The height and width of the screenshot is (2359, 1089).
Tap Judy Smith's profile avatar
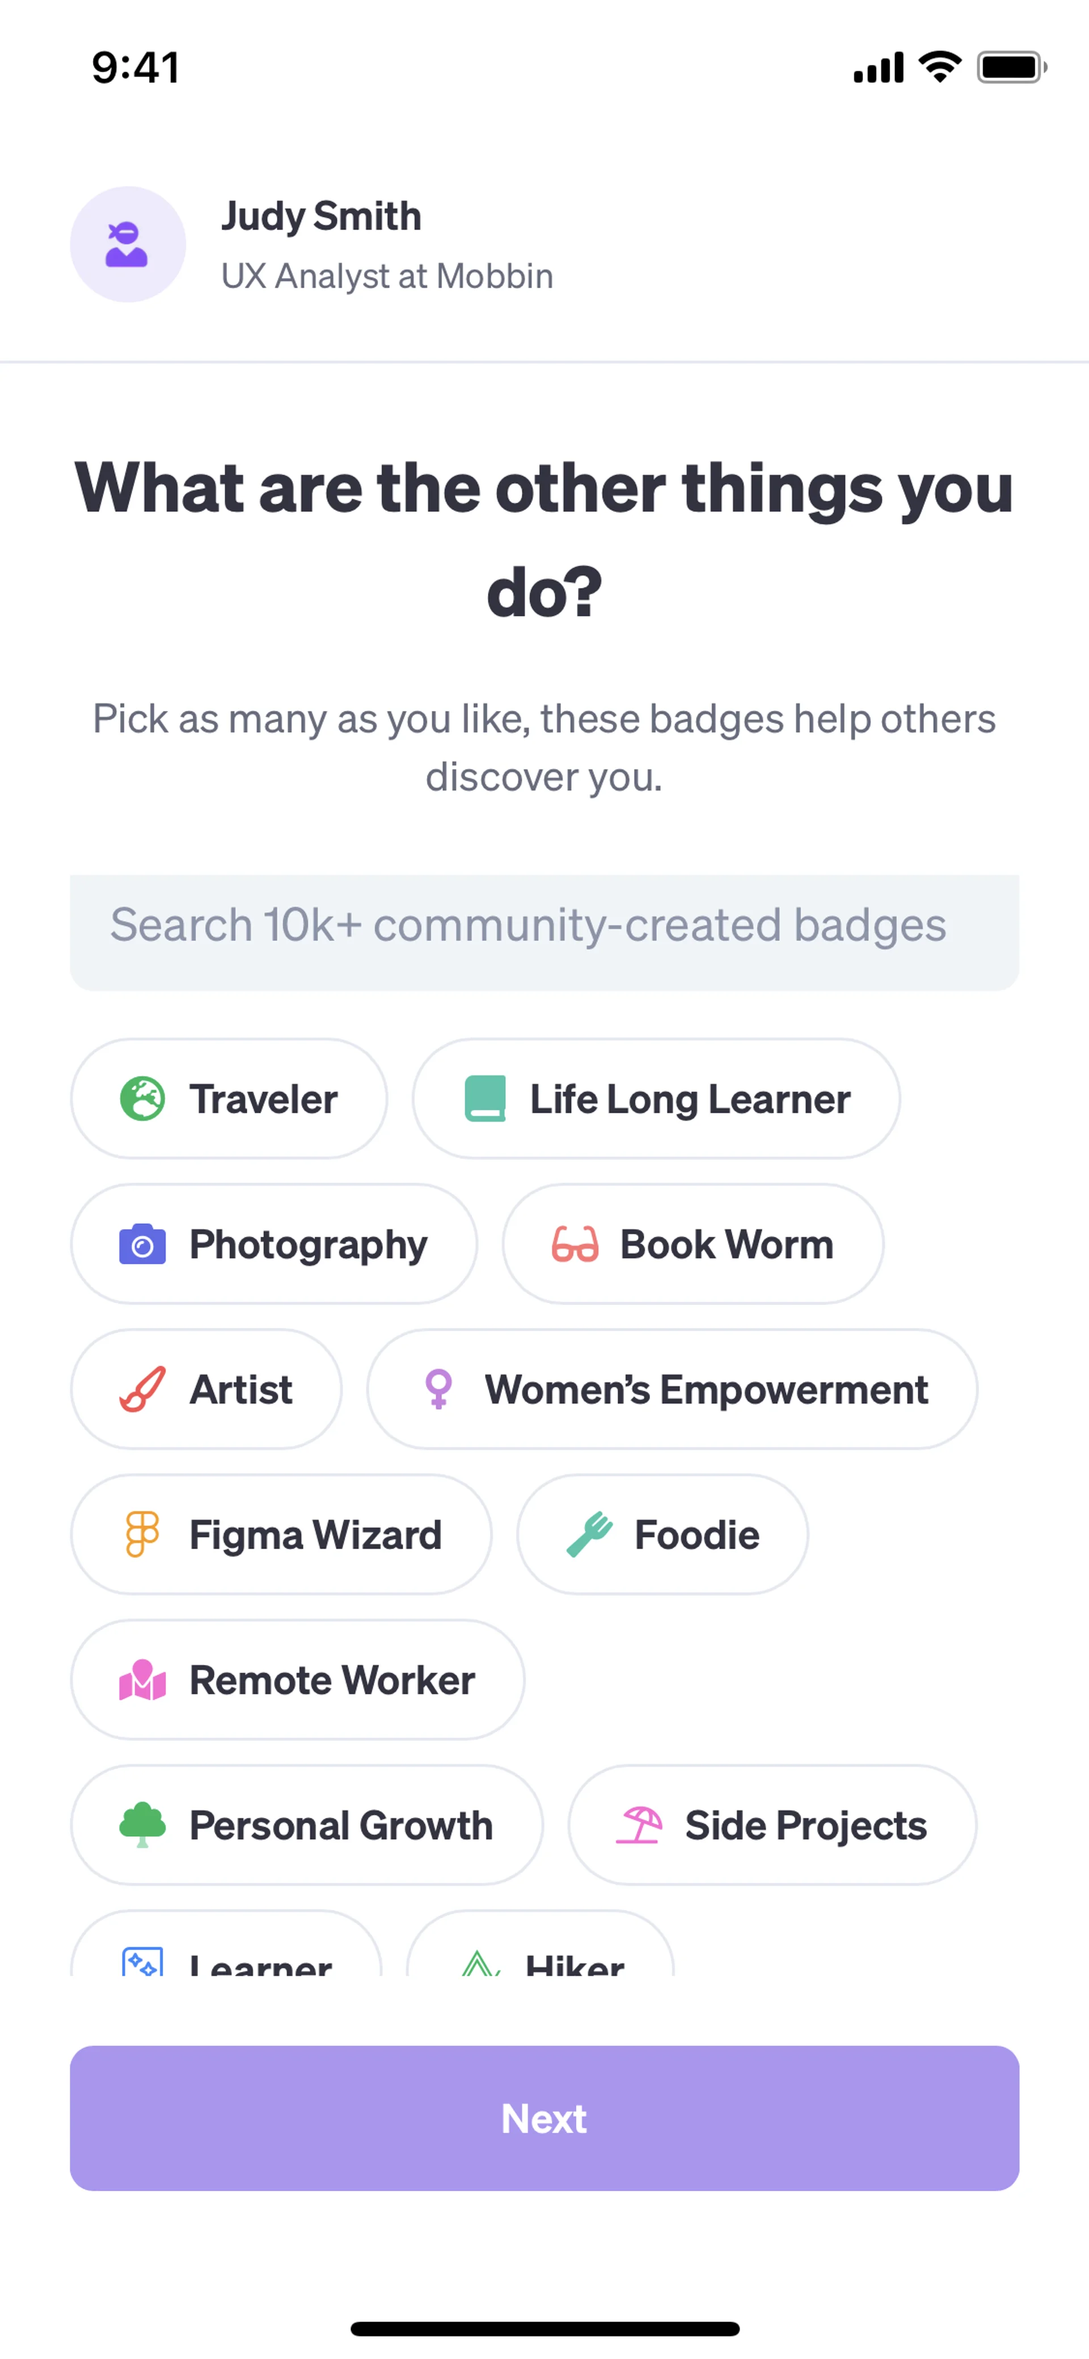tap(128, 245)
